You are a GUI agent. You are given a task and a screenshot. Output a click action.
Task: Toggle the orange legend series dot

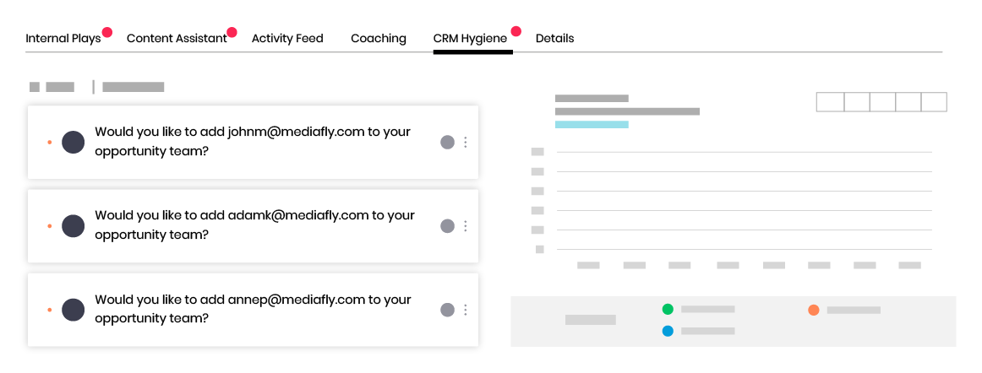point(814,310)
